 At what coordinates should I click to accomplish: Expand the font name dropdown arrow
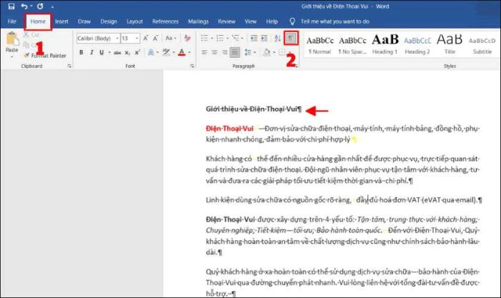[117, 39]
